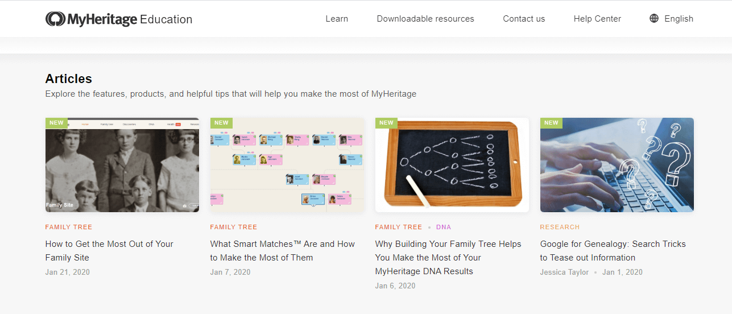Click the globe language icon
This screenshot has width=732, height=314.
pyautogui.click(x=654, y=18)
